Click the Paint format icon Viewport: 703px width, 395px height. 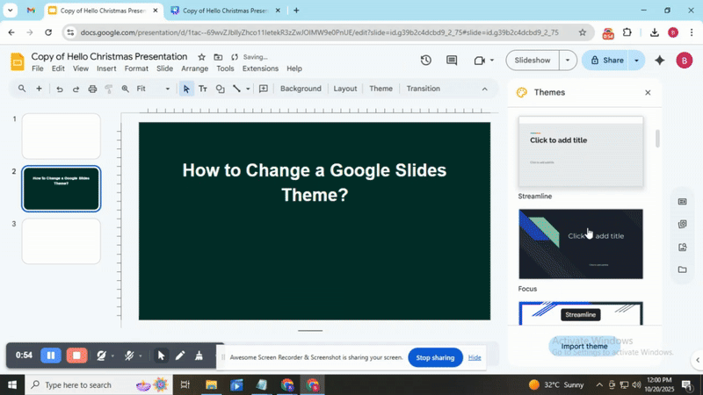click(x=109, y=89)
